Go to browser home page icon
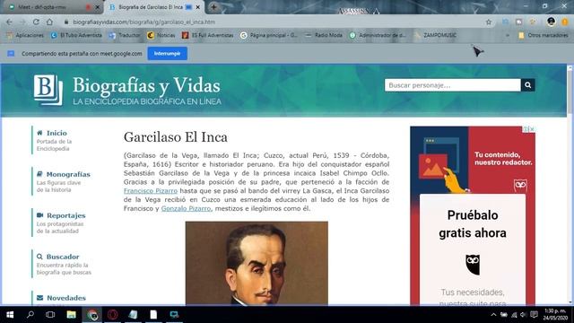 [x=49, y=22]
